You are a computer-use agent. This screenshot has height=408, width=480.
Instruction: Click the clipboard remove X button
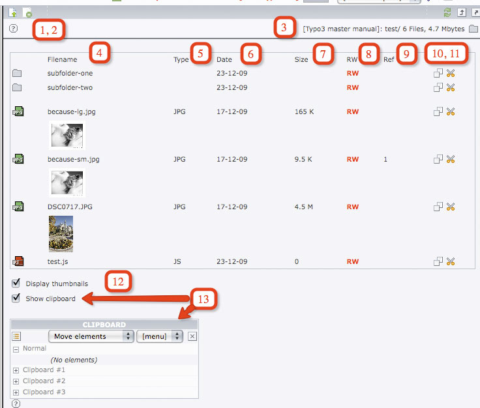tap(192, 336)
